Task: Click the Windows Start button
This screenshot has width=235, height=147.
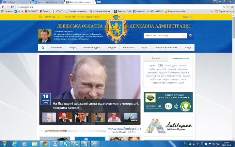Action: pyautogui.click(x=5, y=143)
